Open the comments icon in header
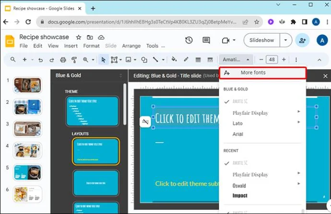 click(x=206, y=40)
